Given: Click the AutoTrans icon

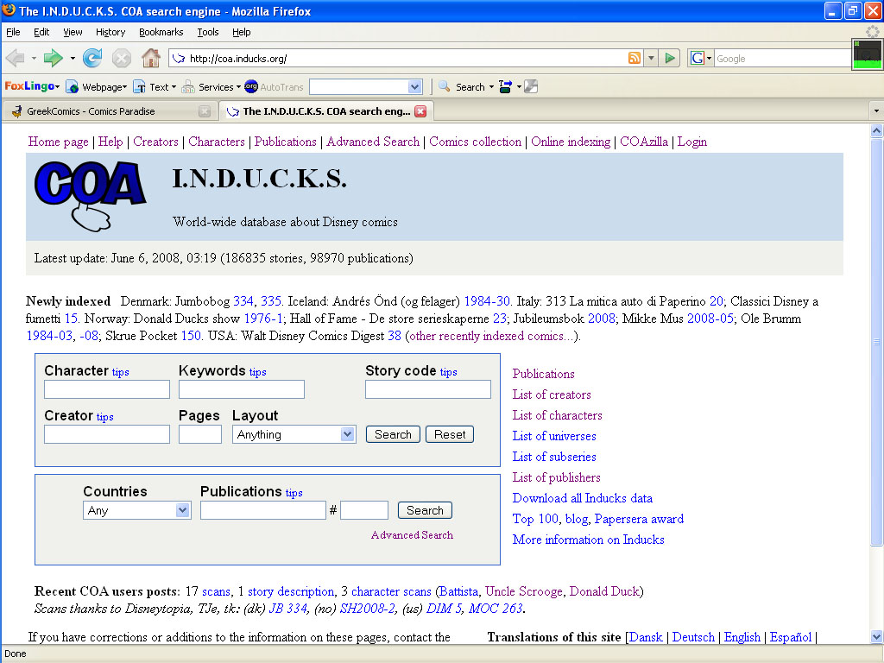Looking at the screenshot, I should click(251, 86).
